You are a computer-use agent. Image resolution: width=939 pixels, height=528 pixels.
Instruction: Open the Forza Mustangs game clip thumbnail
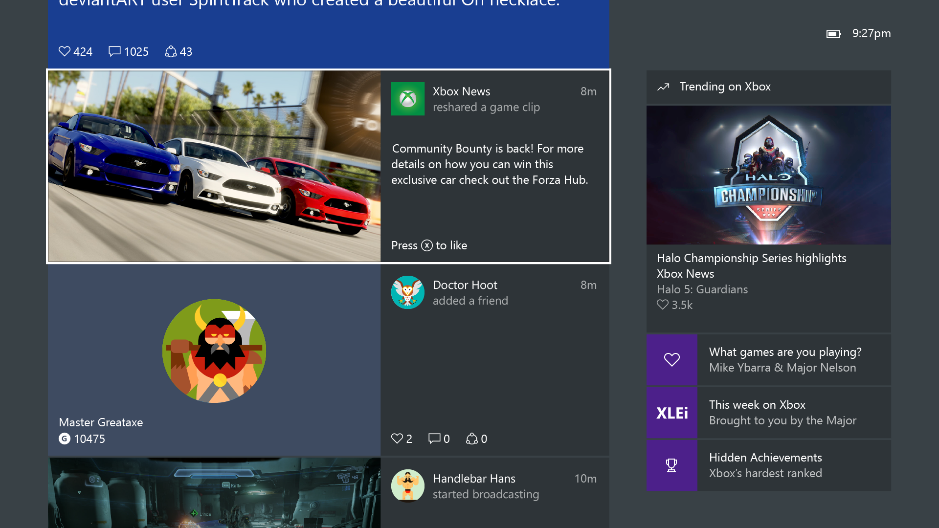pyautogui.click(x=214, y=166)
